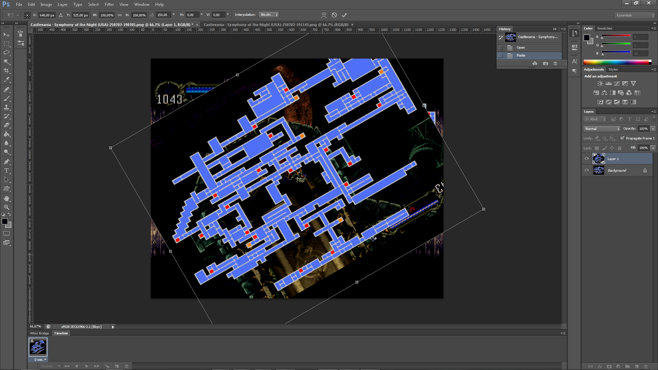Select animation frame 1 thumbnail
The width and height of the screenshot is (658, 370).
pyautogui.click(x=38, y=347)
